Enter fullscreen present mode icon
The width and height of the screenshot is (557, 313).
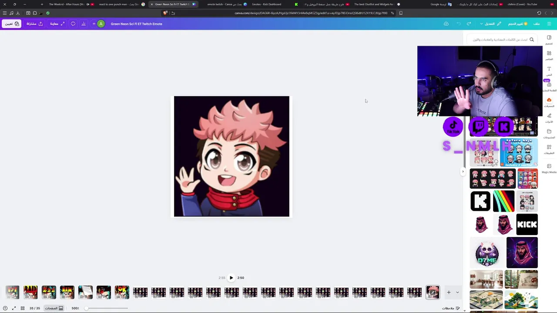point(14,308)
